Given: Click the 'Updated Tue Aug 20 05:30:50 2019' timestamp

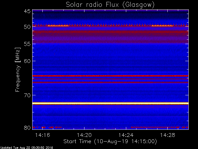Looking at the screenshot, I should 26,148.
